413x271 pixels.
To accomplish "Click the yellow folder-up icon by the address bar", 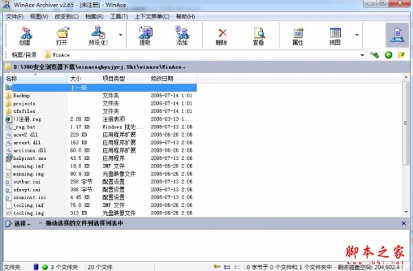I will [x=401, y=55].
